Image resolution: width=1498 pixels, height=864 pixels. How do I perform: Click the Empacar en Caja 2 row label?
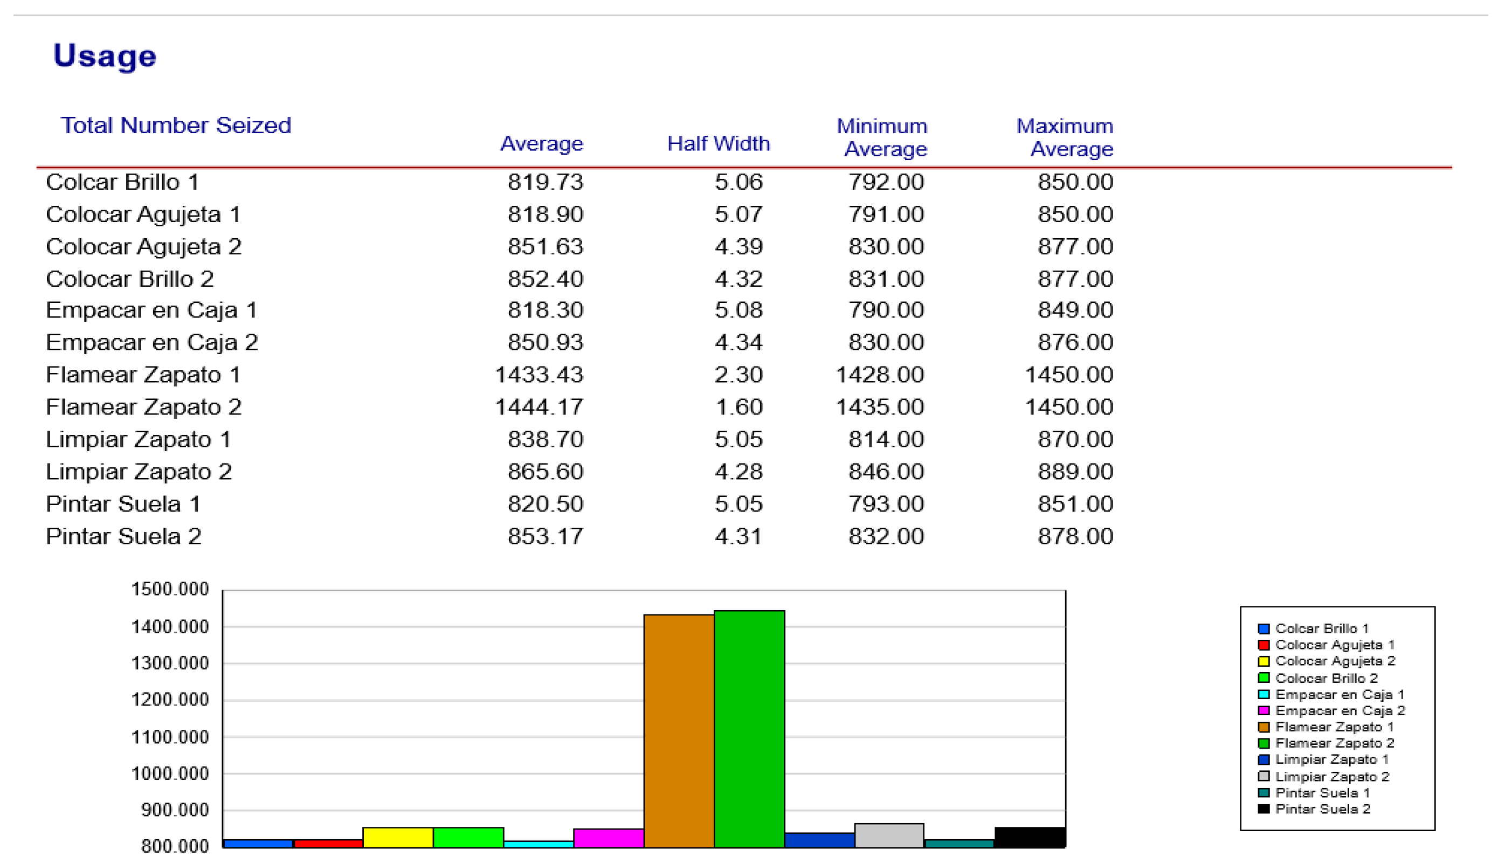152,342
